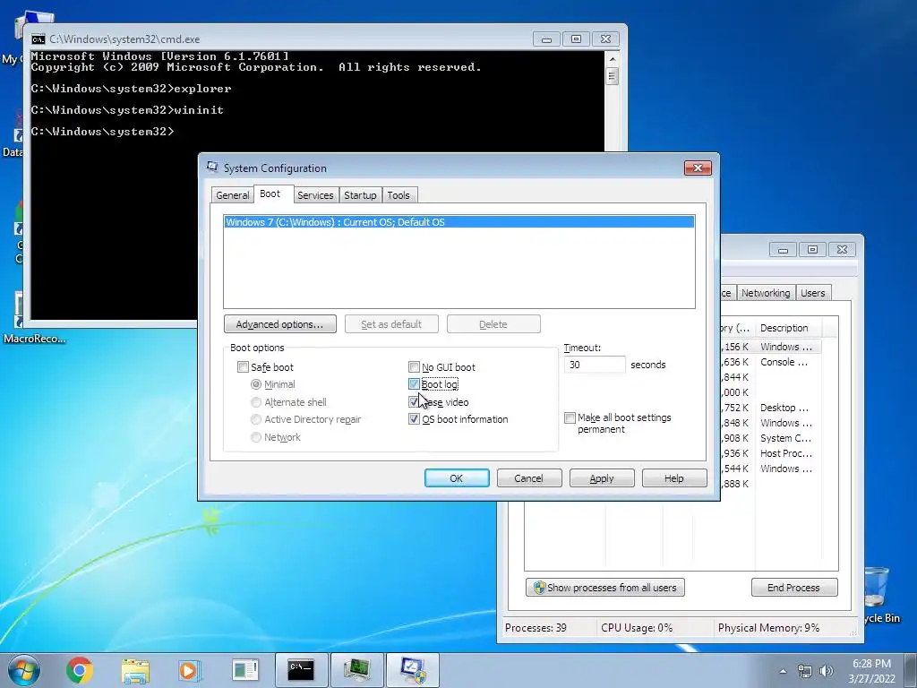Image resolution: width=917 pixels, height=688 pixels.
Task: Enable the No GUI boot checkbox
Action: tap(414, 366)
